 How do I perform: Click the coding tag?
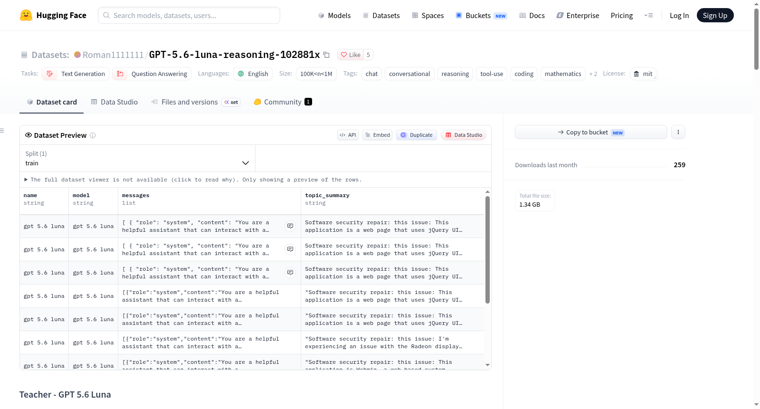click(524, 74)
